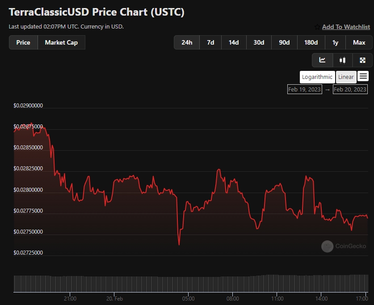Click the Add To Watchlist link
Viewport: 374px width, 305px height.
(x=346, y=27)
